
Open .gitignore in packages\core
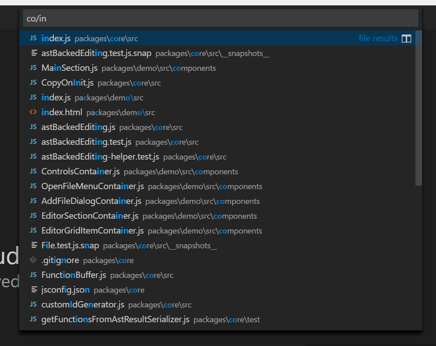[x=217, y=260]
